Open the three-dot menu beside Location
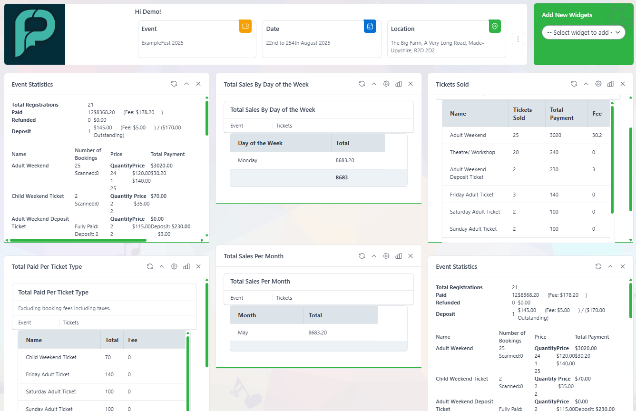 pos(518,39)
